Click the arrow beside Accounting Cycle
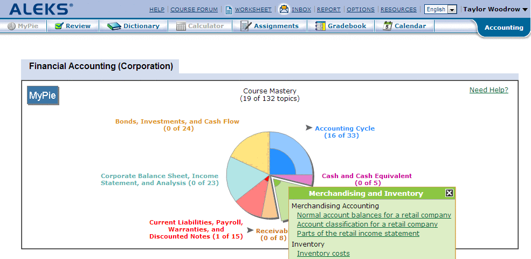 pos(309,128)
